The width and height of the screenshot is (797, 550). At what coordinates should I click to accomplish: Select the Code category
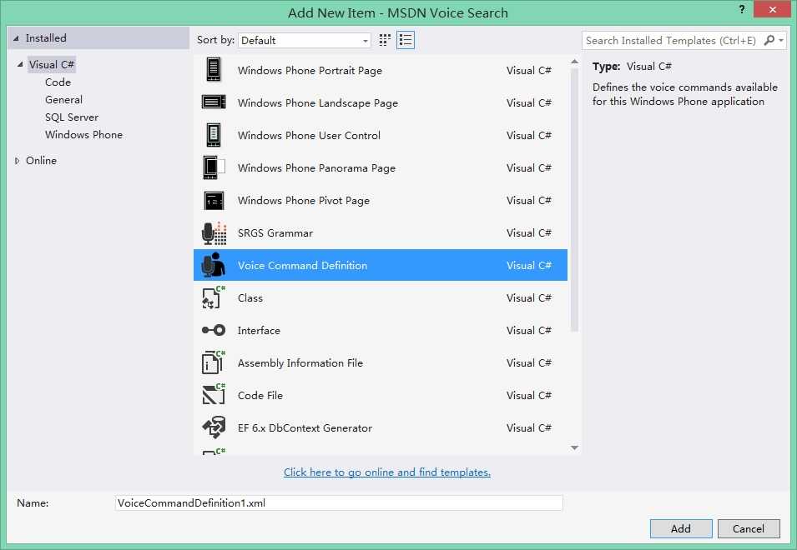pos(58,82)
